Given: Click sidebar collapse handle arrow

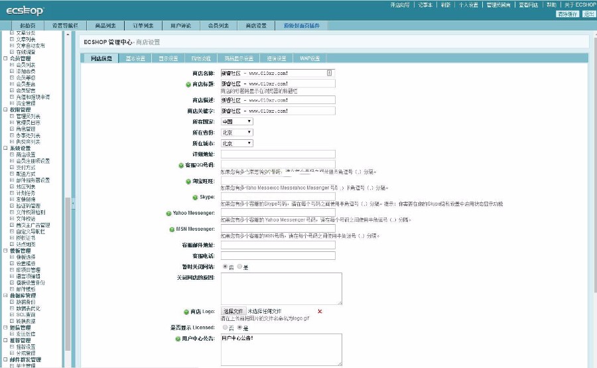Looking at the screenshot, I should (73, 203).
